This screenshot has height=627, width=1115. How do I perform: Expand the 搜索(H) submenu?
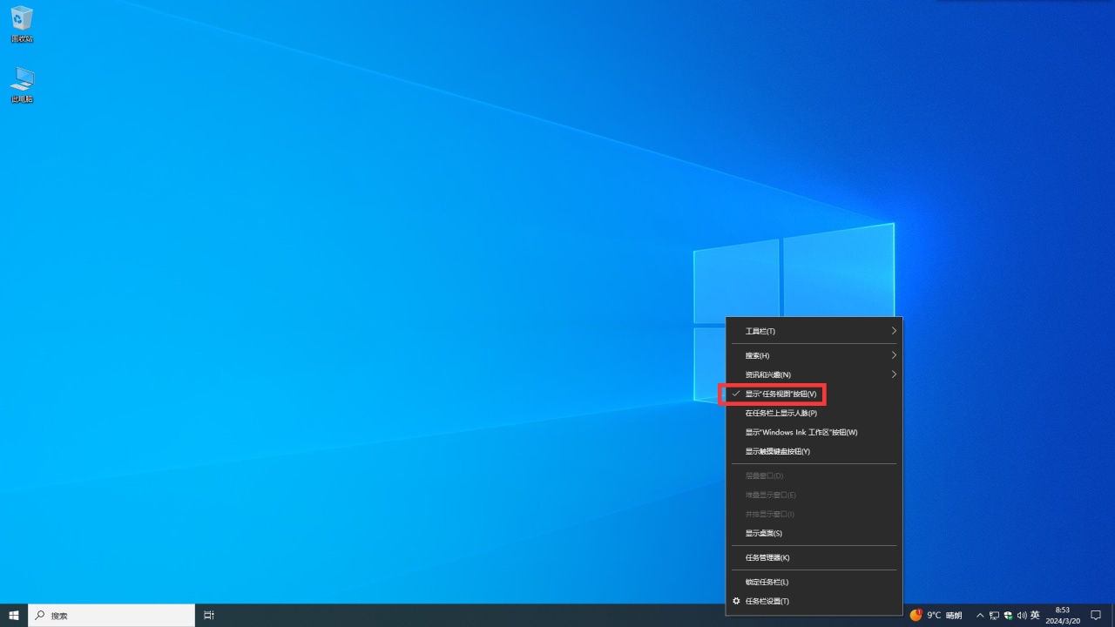(x=814, y=355)
